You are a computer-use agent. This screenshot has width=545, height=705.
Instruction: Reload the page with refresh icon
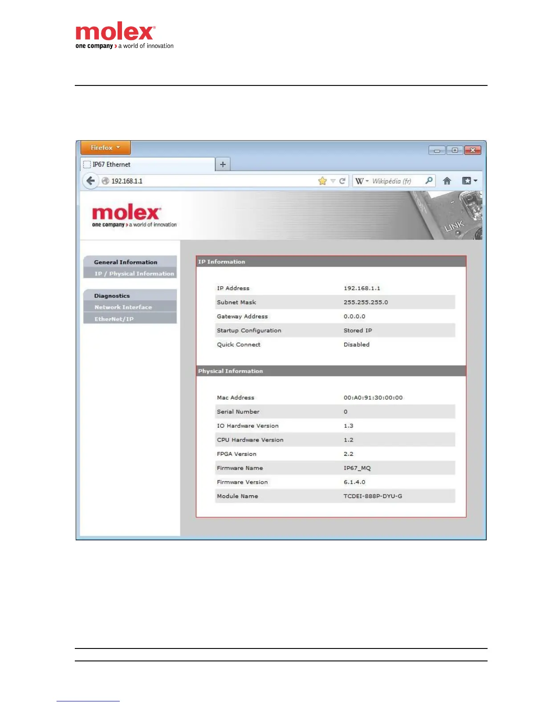coord(342,181)
